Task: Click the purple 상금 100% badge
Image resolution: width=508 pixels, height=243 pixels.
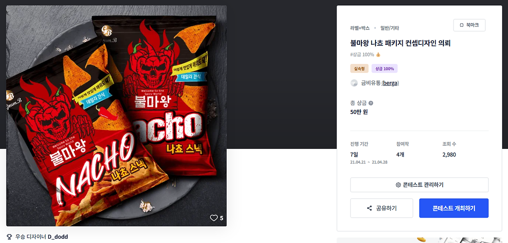Action: (x=385, y=69)
